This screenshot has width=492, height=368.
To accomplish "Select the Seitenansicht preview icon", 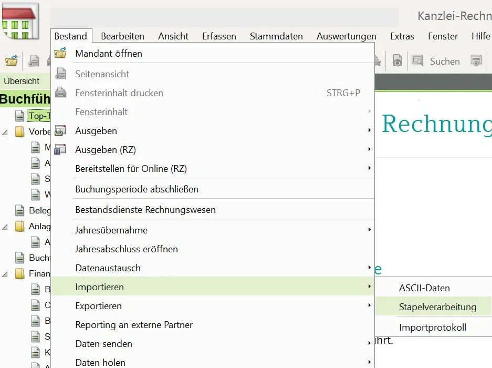I will coord(61,74).
